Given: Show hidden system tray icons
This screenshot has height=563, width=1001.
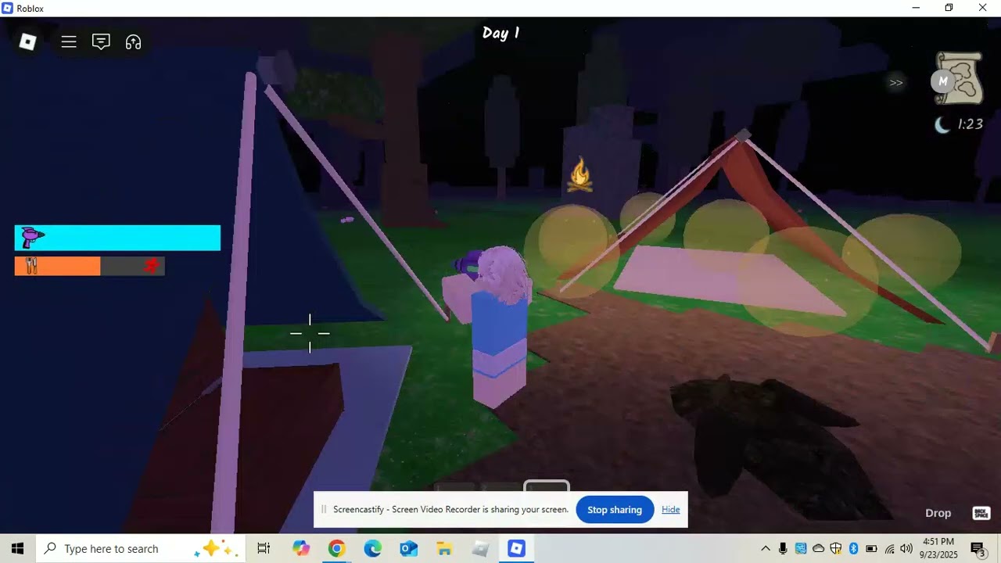Looking at the screenshot, I should pyautogui.click(x=766, y=549).
